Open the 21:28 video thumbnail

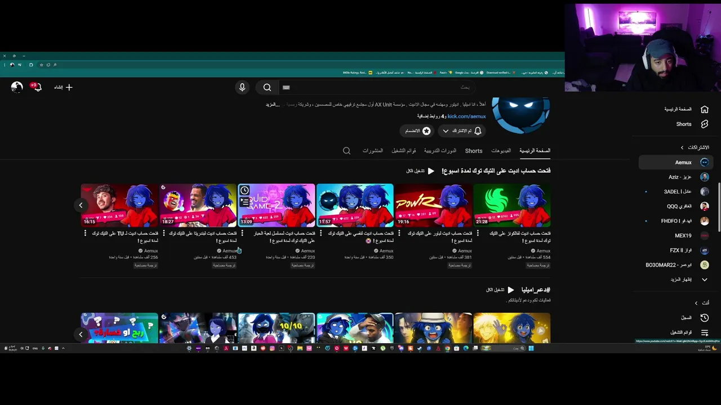tap(512, 205)
